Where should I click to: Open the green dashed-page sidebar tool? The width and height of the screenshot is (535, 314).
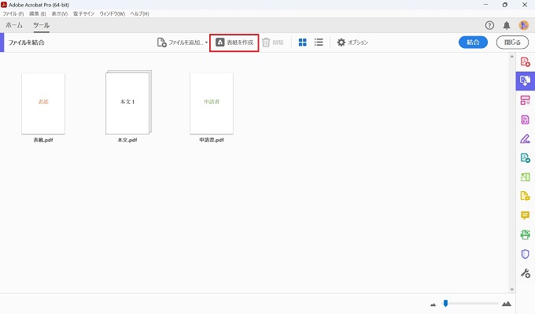(525, 177)
